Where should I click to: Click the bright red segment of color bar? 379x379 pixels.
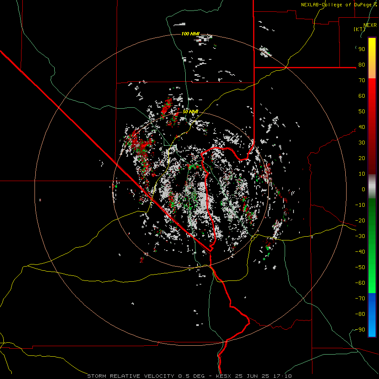tap(372, 126)
